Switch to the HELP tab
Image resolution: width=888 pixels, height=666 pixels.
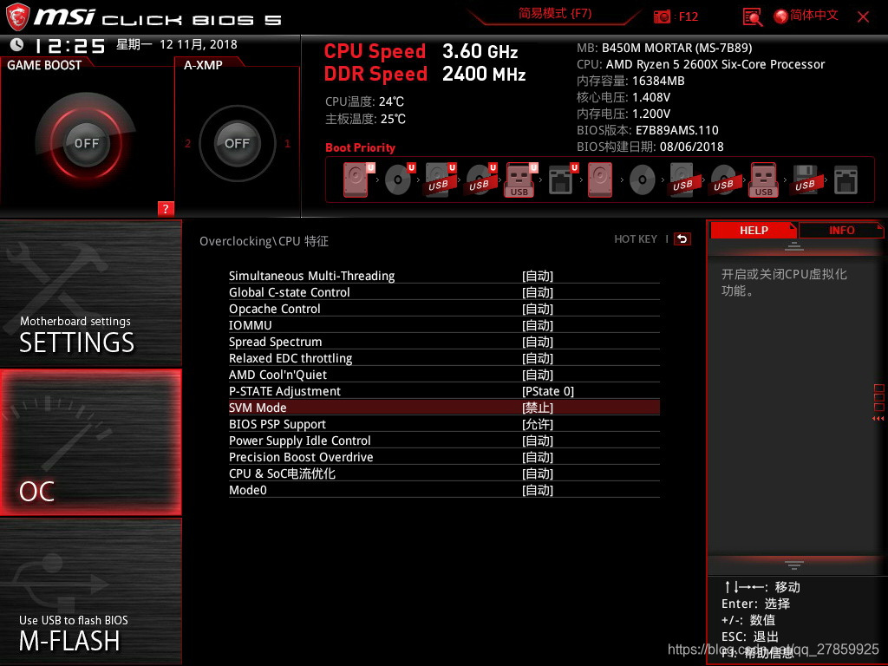click(754, 231)
